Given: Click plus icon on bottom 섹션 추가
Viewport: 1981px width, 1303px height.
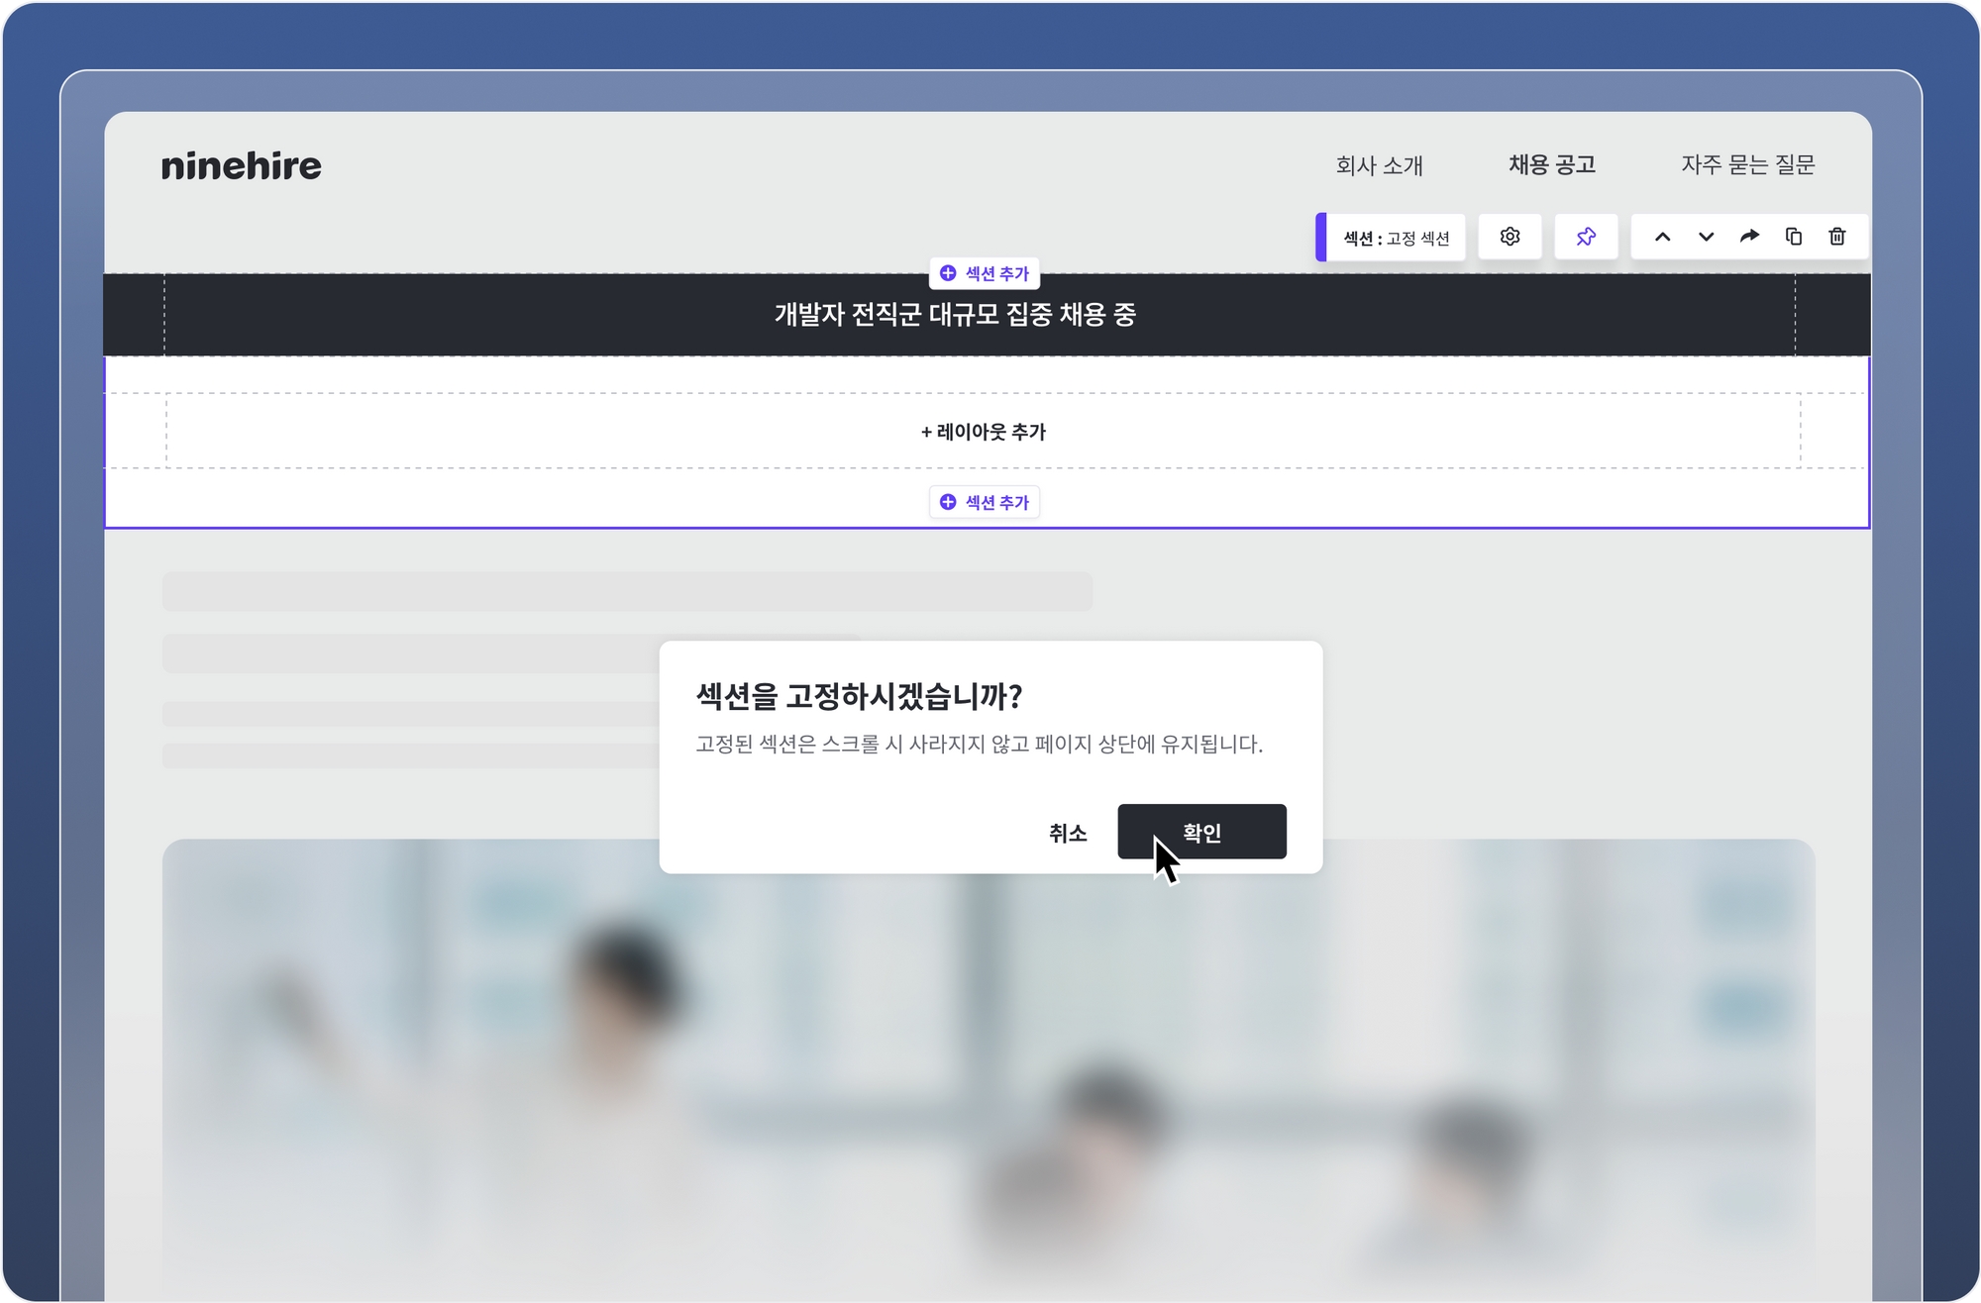Looking at the screenshot, I should click(948, 502).
